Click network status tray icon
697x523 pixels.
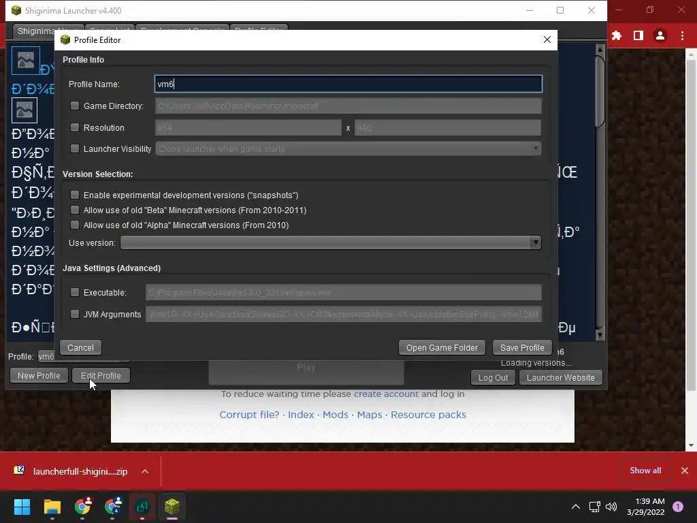594,507
